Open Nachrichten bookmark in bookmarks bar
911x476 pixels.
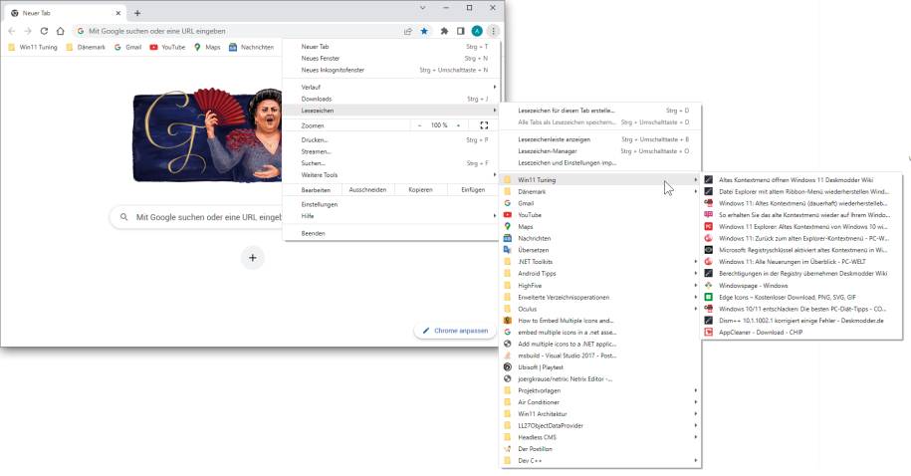click(x=251, y=47)
